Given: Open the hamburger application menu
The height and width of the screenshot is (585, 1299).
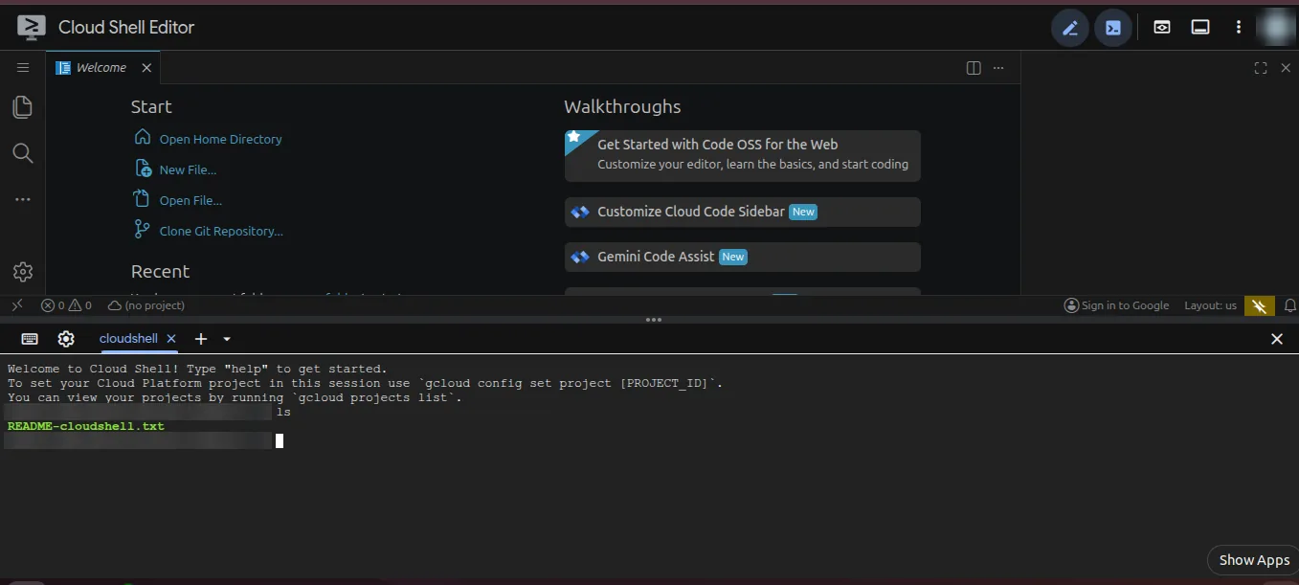Looking at the screenshot, I should coord(23,68).
